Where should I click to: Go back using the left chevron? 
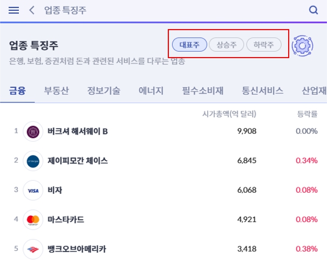[x=32, y=10]
